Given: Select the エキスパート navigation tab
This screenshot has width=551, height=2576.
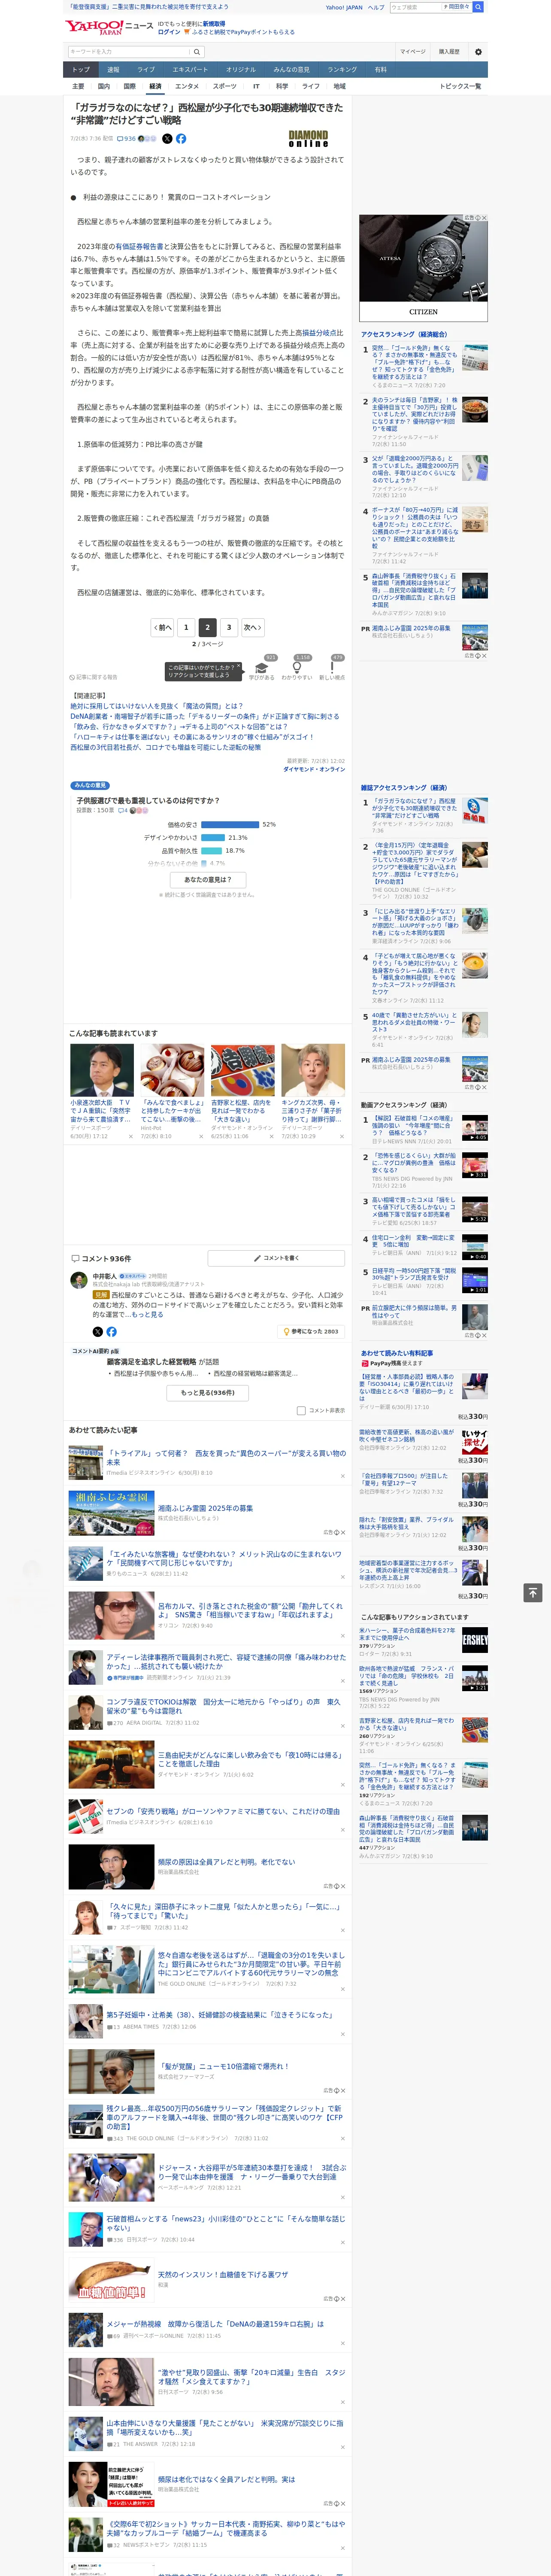Looking at the screenshot, I should [190, 70].
